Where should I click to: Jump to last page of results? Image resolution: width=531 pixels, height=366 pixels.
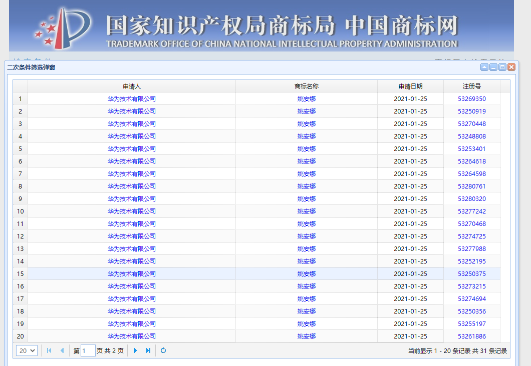pyautogui.click(x=148, y=350)
